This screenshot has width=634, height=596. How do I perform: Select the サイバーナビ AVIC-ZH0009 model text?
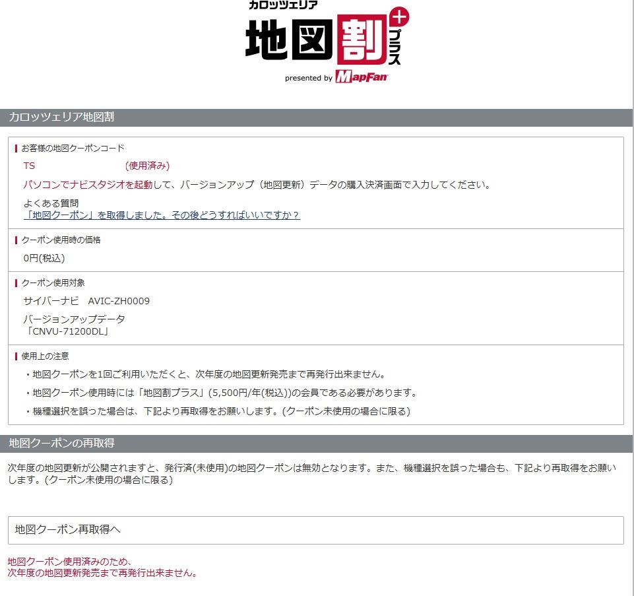pyautogui.click(x=86, y=301)
